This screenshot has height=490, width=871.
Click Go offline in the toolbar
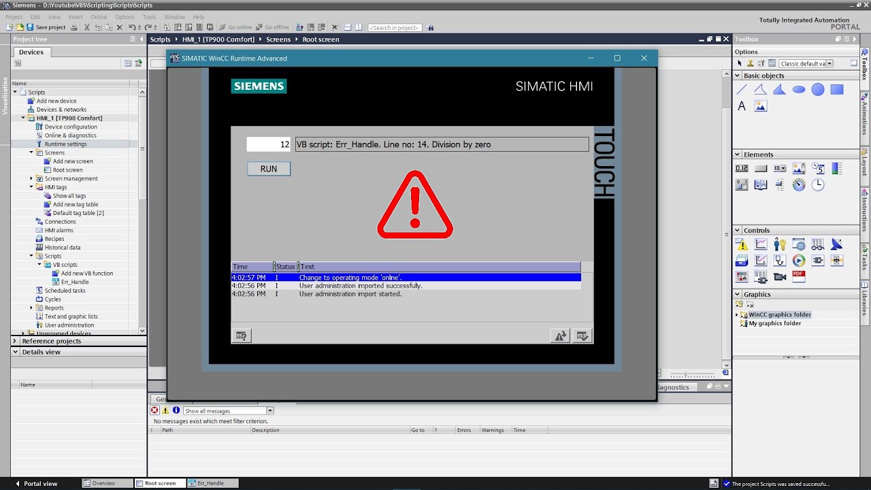[273, 27]
